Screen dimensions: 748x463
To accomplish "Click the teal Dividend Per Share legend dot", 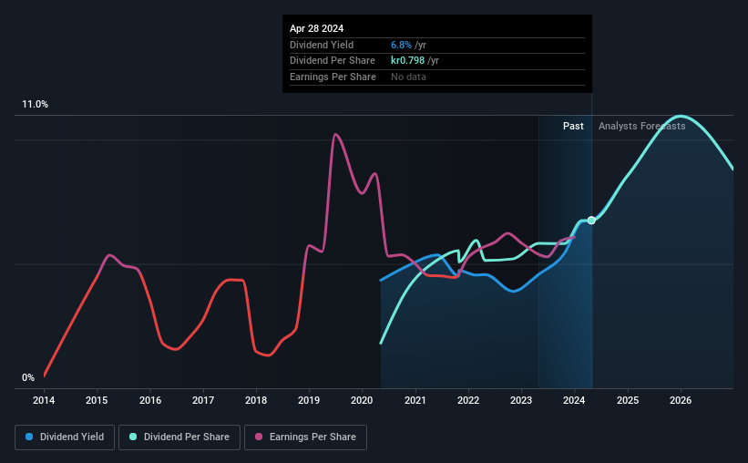I will pyautogui.click(x=133, y=437).
